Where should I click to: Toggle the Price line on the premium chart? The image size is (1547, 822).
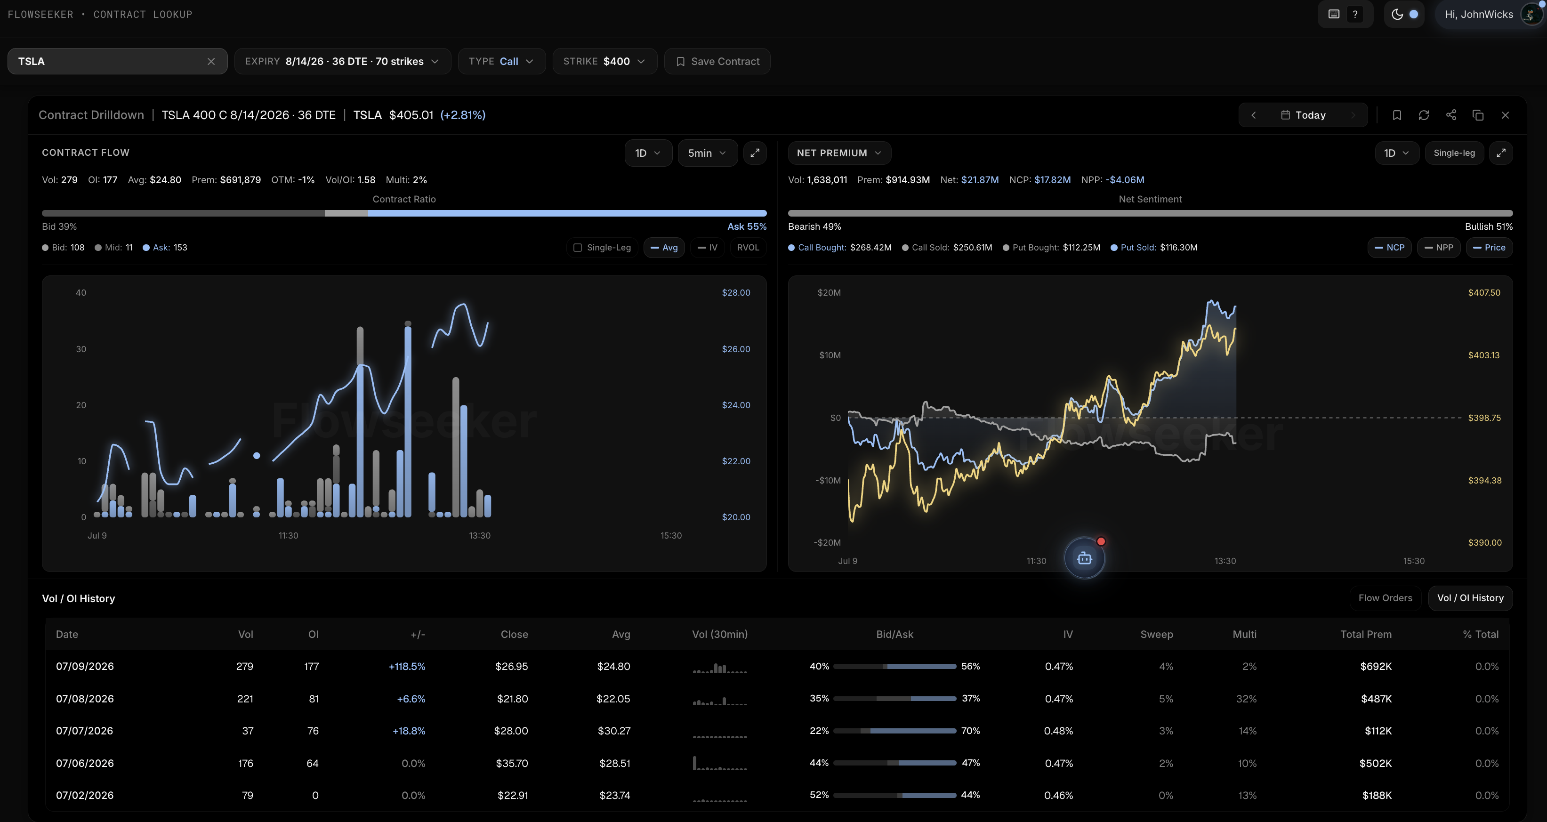pyautogui.click(x=1490, y=247)
